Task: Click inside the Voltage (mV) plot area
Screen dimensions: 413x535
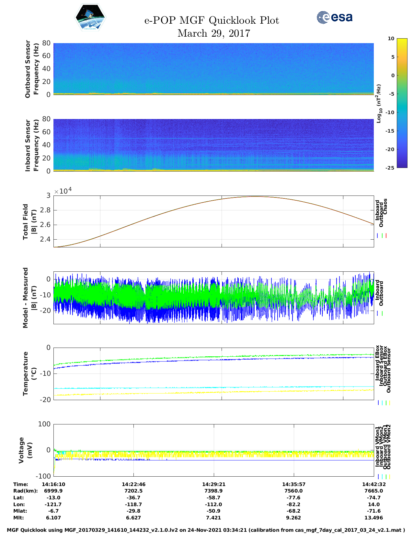Action: tap(213, 467)
